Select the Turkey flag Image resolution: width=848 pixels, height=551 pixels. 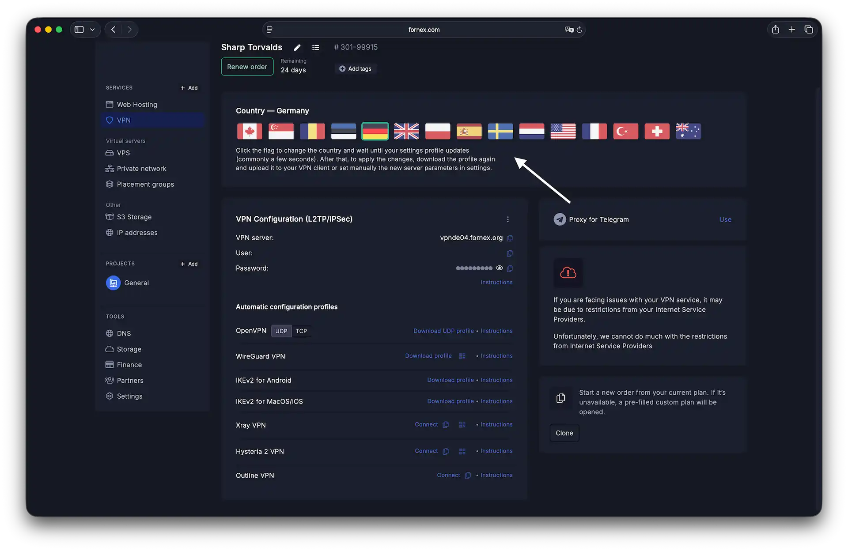coord(626,131)
